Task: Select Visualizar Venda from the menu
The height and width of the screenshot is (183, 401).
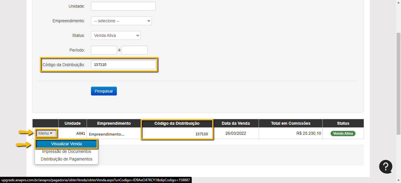Action: click(66, 144)
